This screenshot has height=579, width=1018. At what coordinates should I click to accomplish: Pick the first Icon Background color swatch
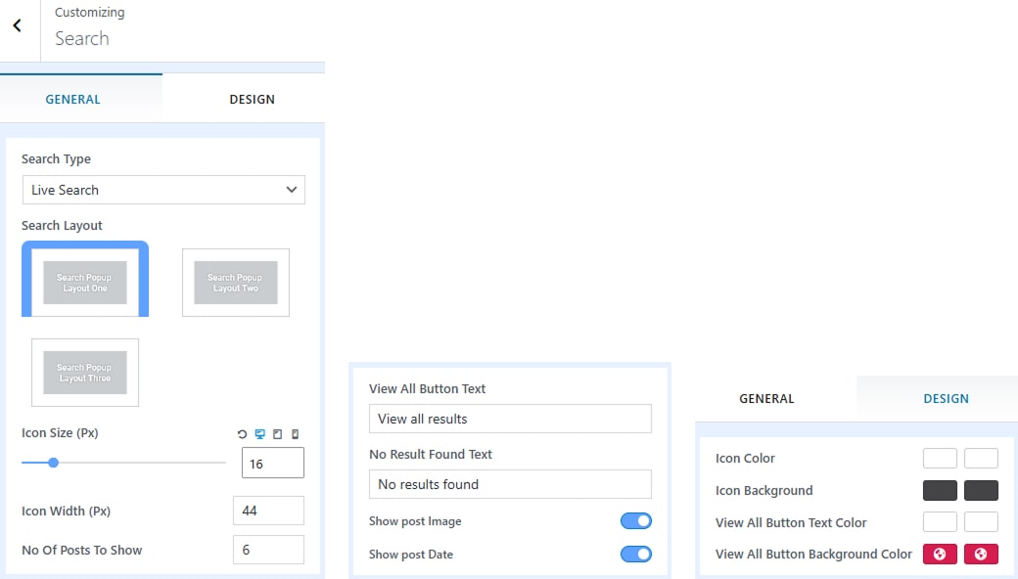click(x=939, y=491)
